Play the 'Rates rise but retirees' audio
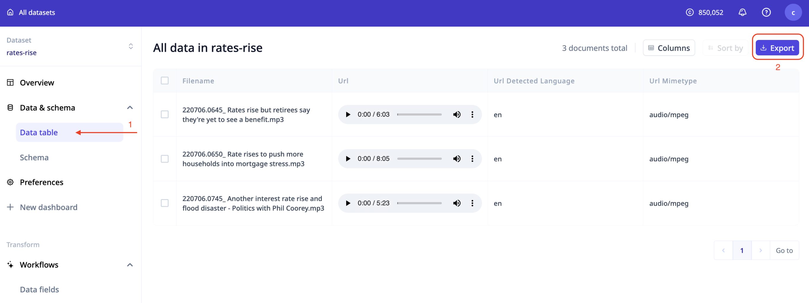Viewport: 809px width, 303px height. (x=348, y=114)
